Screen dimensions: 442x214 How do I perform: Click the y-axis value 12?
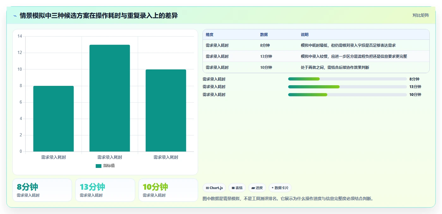(20, 53)
